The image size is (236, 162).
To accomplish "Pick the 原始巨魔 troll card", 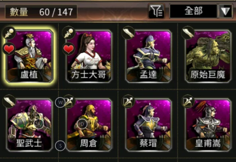I will tap(208, 56).
